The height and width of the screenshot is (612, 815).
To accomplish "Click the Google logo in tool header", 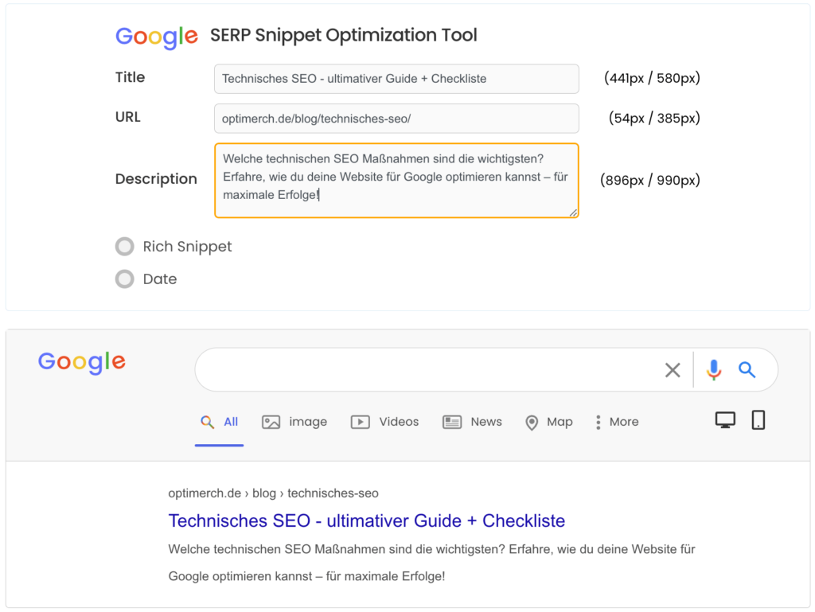I will (x=157, y=37).
